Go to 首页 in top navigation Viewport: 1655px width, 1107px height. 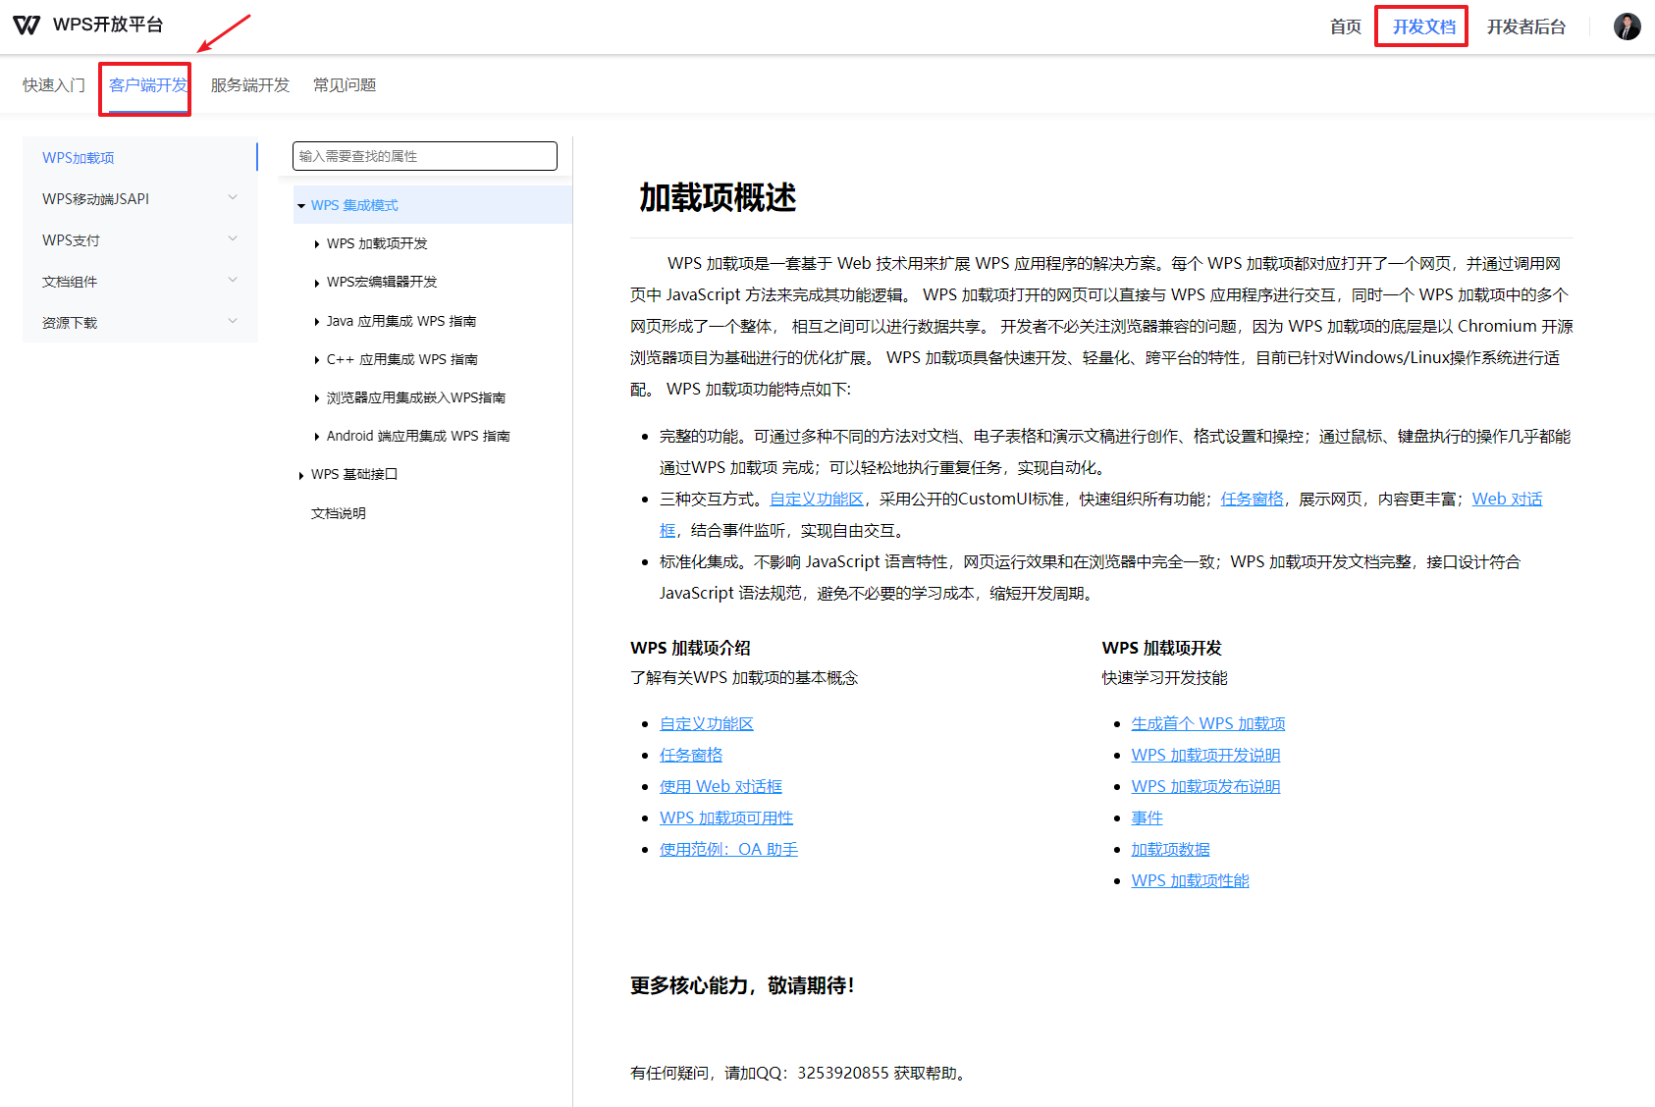point(1345,26)
